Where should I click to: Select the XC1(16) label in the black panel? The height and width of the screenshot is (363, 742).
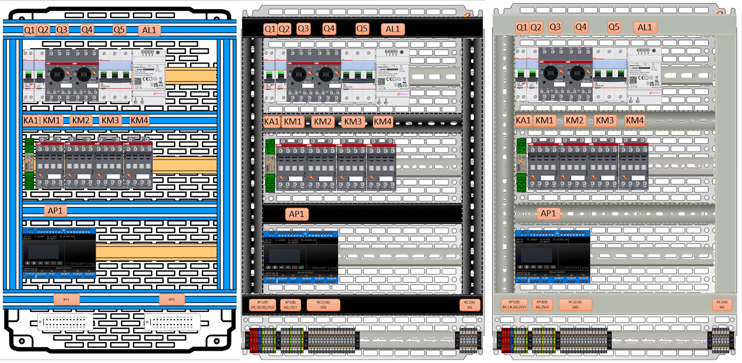point(324,304)
